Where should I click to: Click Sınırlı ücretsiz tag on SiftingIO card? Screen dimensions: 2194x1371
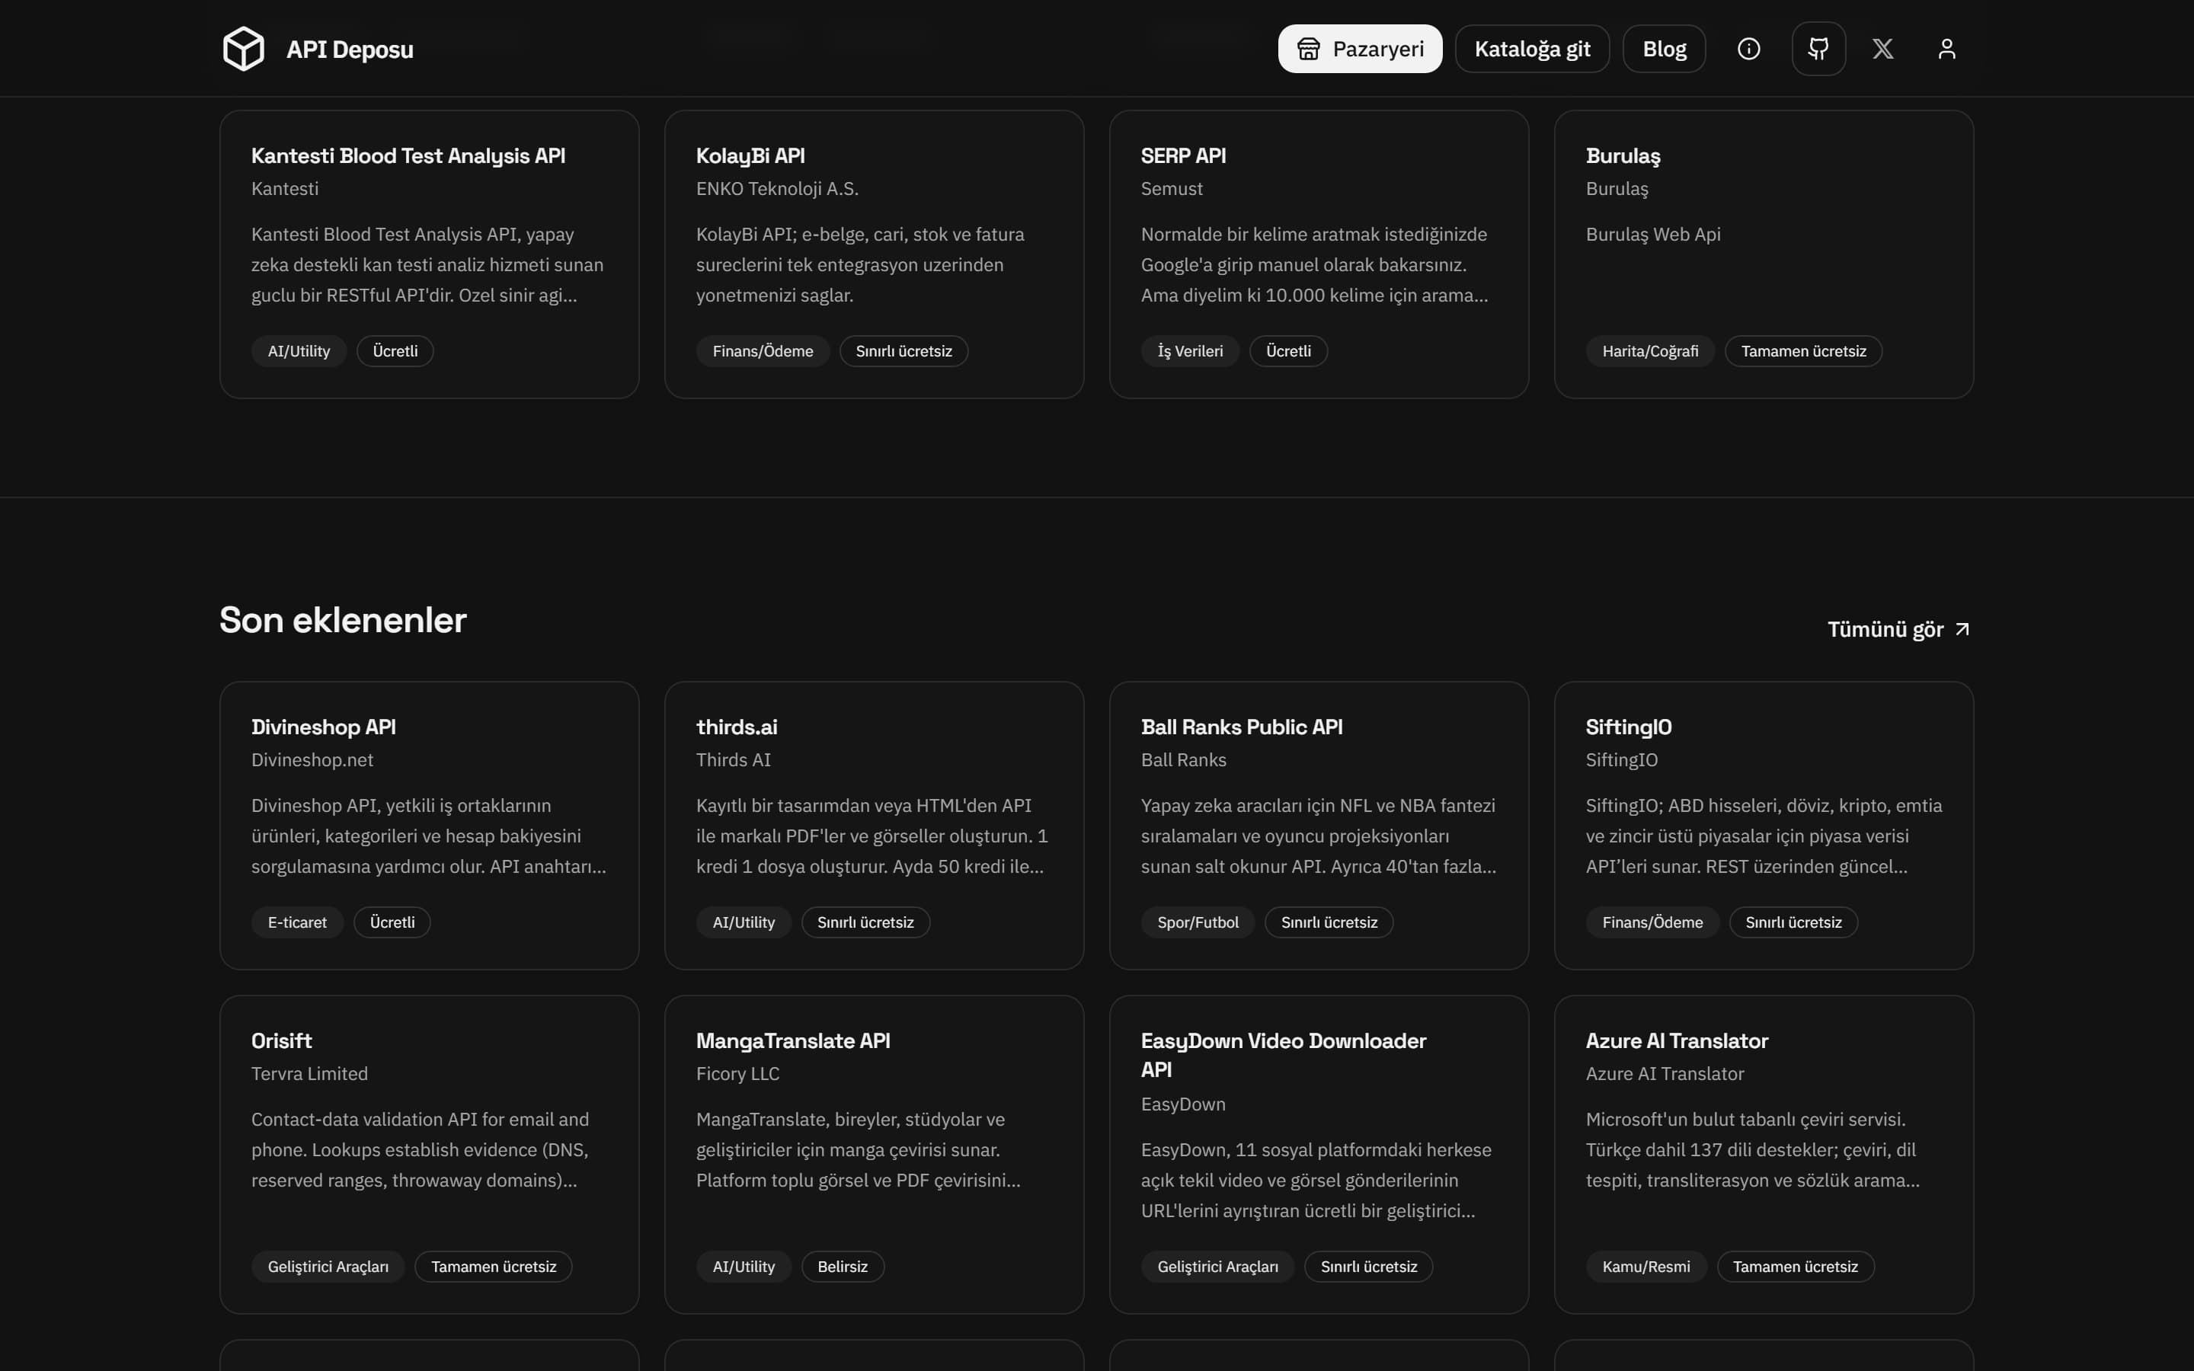[x=1793, y=923]
